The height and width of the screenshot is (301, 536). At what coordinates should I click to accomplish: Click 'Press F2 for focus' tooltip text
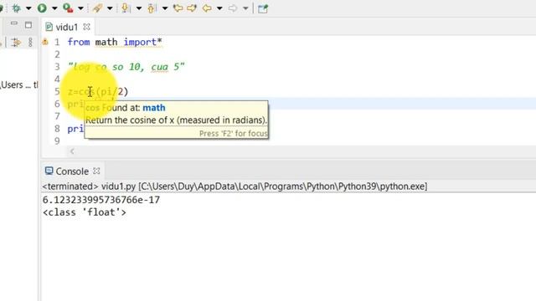click(x=233, y=134)
